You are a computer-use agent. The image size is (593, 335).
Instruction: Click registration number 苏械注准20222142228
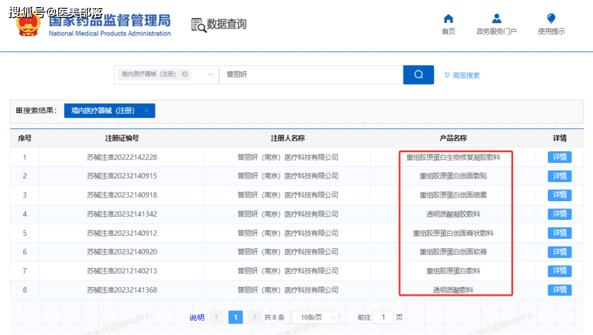[122, 157]
